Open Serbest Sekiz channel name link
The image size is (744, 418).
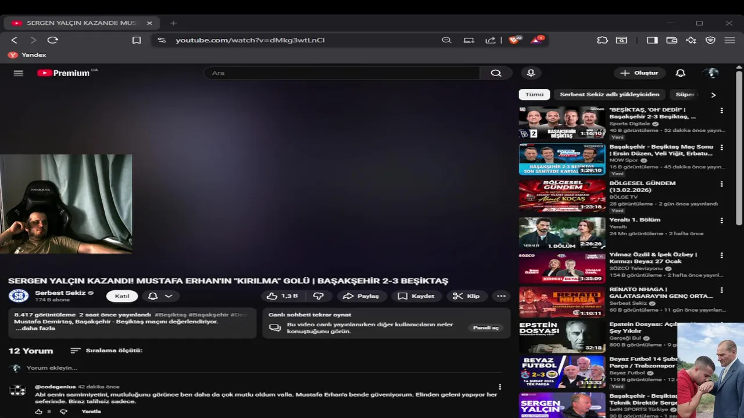[x=60, y=293]
